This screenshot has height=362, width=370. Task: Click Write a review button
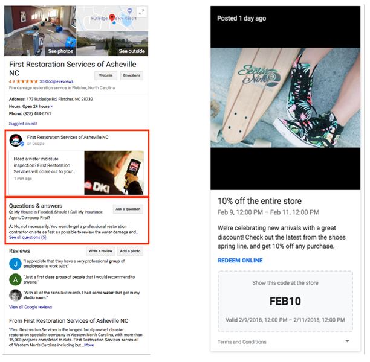pyautogui.click(x=100, y=251)
